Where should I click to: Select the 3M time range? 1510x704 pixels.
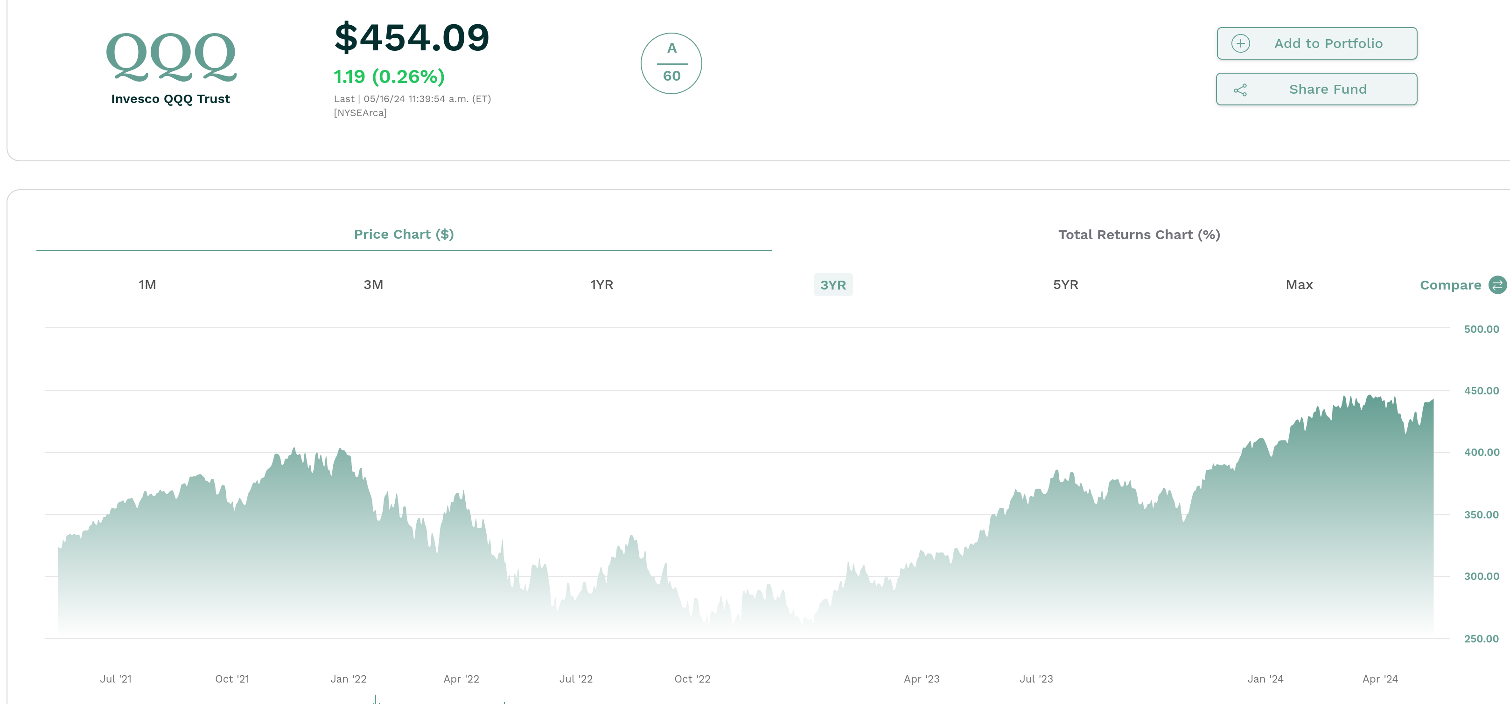tap(373, 285)
